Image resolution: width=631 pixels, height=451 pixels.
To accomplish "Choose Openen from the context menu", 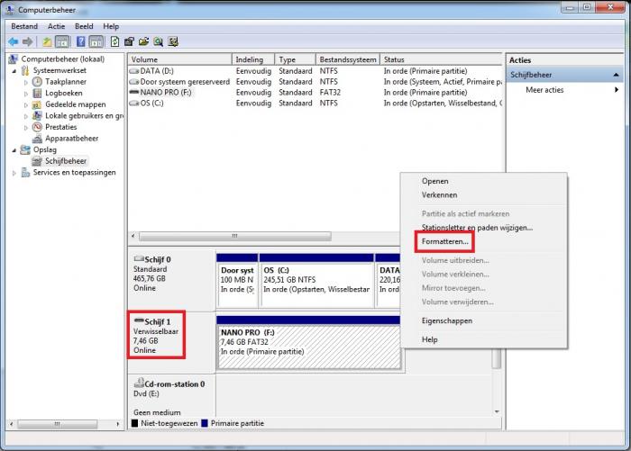I will [435, 181].
